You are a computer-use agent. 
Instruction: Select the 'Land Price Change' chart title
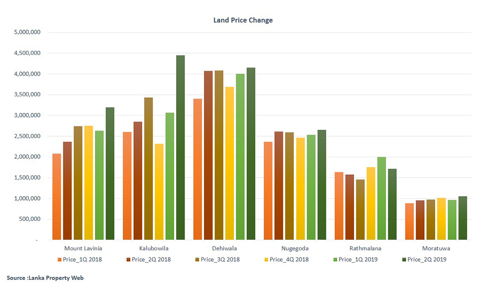pyautogui.click(x=243, y=20)
